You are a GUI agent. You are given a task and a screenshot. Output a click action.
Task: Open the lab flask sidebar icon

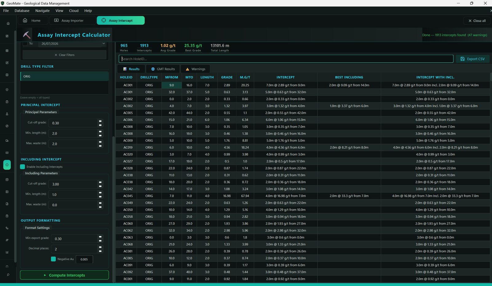tap(7, 114)
